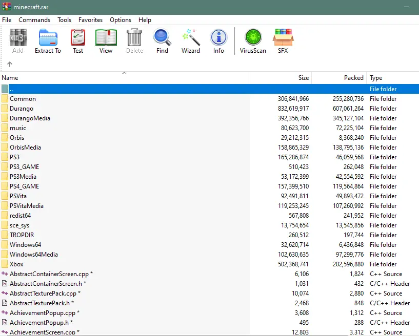Click the WinRAR icon in the title bar
Viewport: 419px width, 336px height.
(7, 7)
